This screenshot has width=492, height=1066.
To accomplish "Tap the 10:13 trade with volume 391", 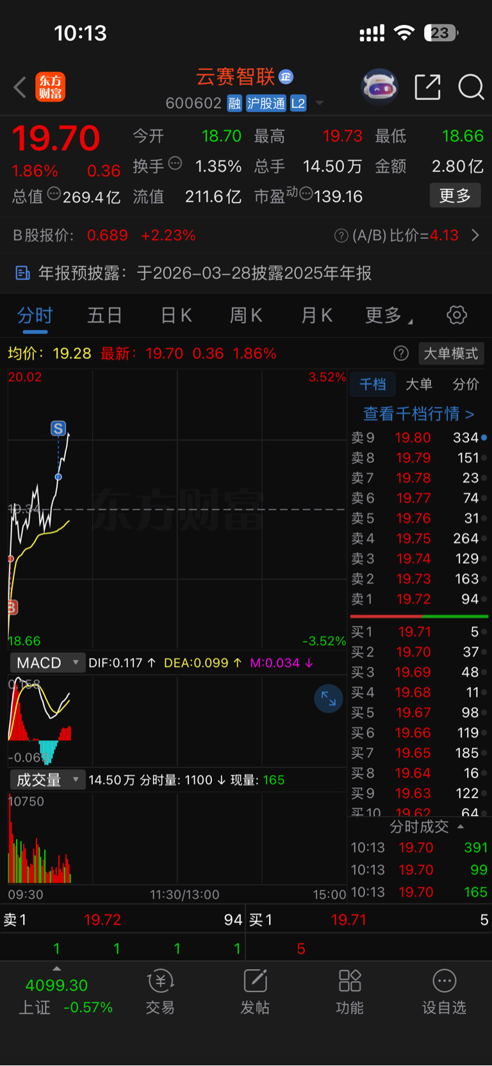I will click(x=419, y=847).
